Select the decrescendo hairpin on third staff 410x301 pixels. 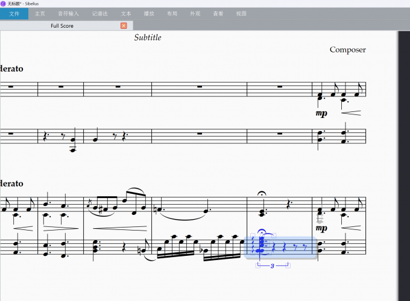(x=61, y=228)
